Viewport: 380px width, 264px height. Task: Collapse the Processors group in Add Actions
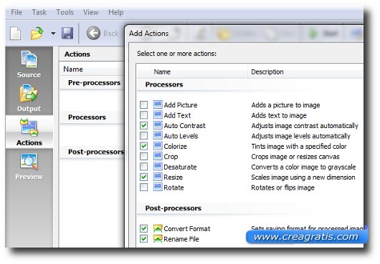click(164, 84)
